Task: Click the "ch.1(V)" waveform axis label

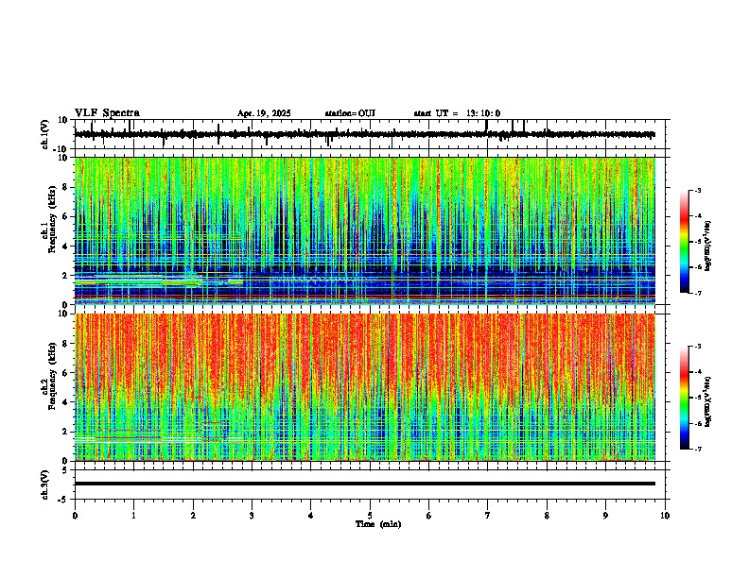Action: point(45,134)
